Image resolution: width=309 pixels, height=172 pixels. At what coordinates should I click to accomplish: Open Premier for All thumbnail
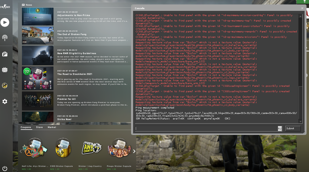38,101
